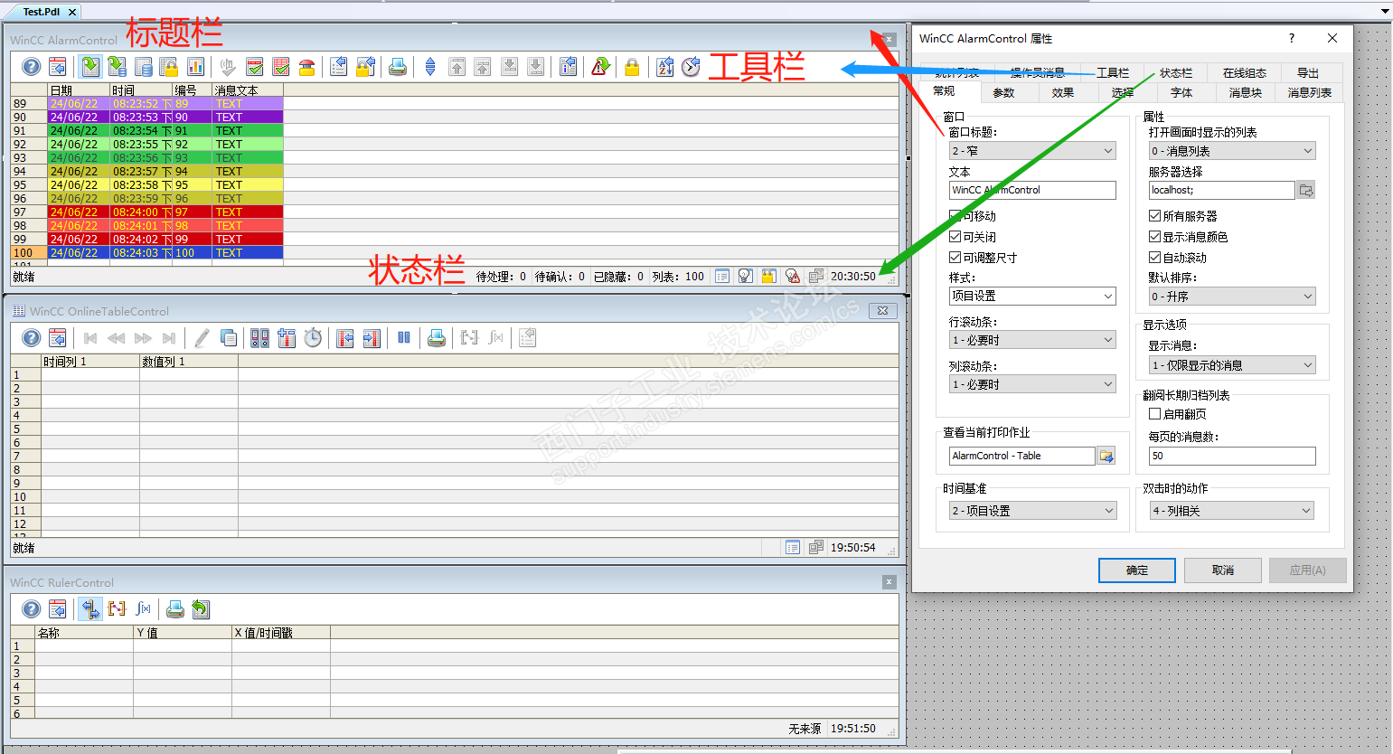Show long-term archive list in AlarmControl
This screenshot has height=754, width=1393.
[143, 67]
